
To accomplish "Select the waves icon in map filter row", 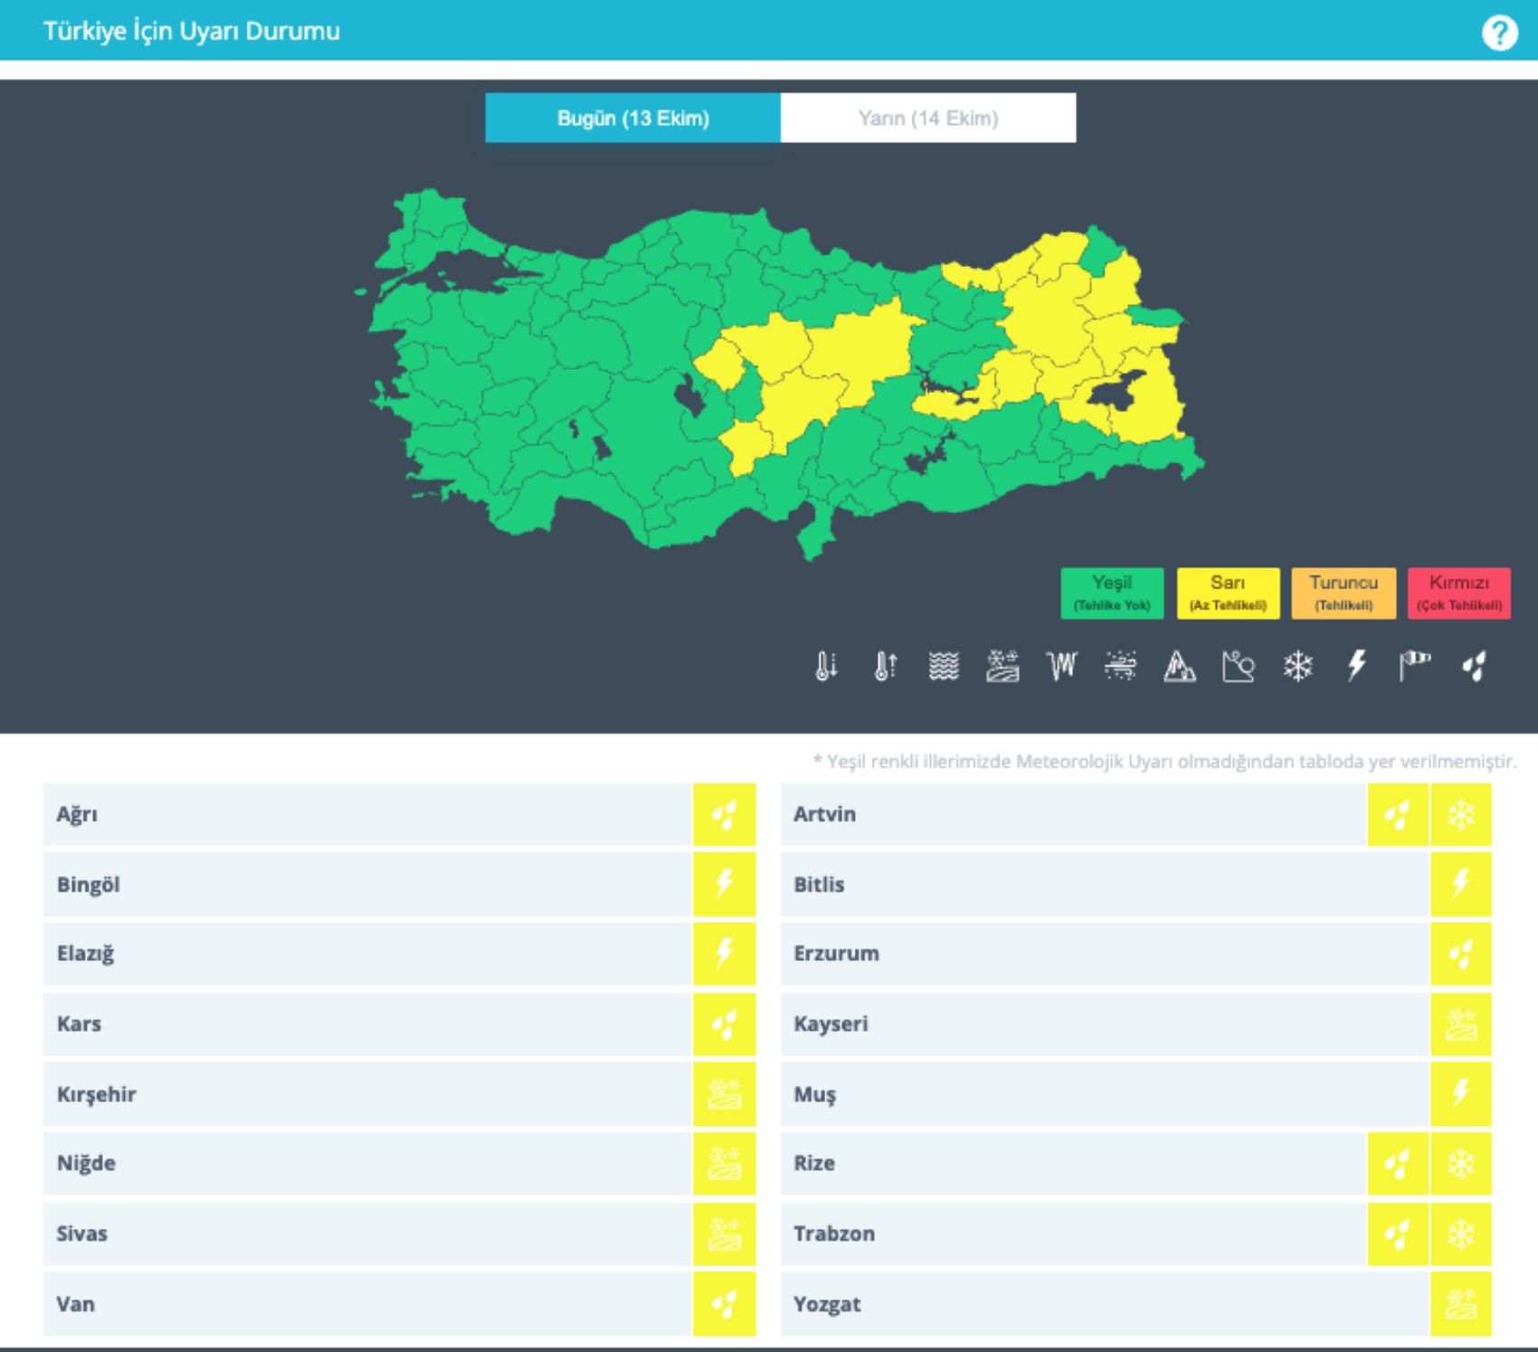I will pyautogui.click(x=944, y=666).
